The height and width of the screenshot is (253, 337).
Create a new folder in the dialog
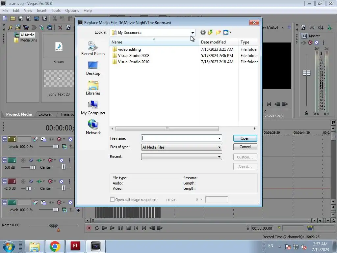[218, 33]
